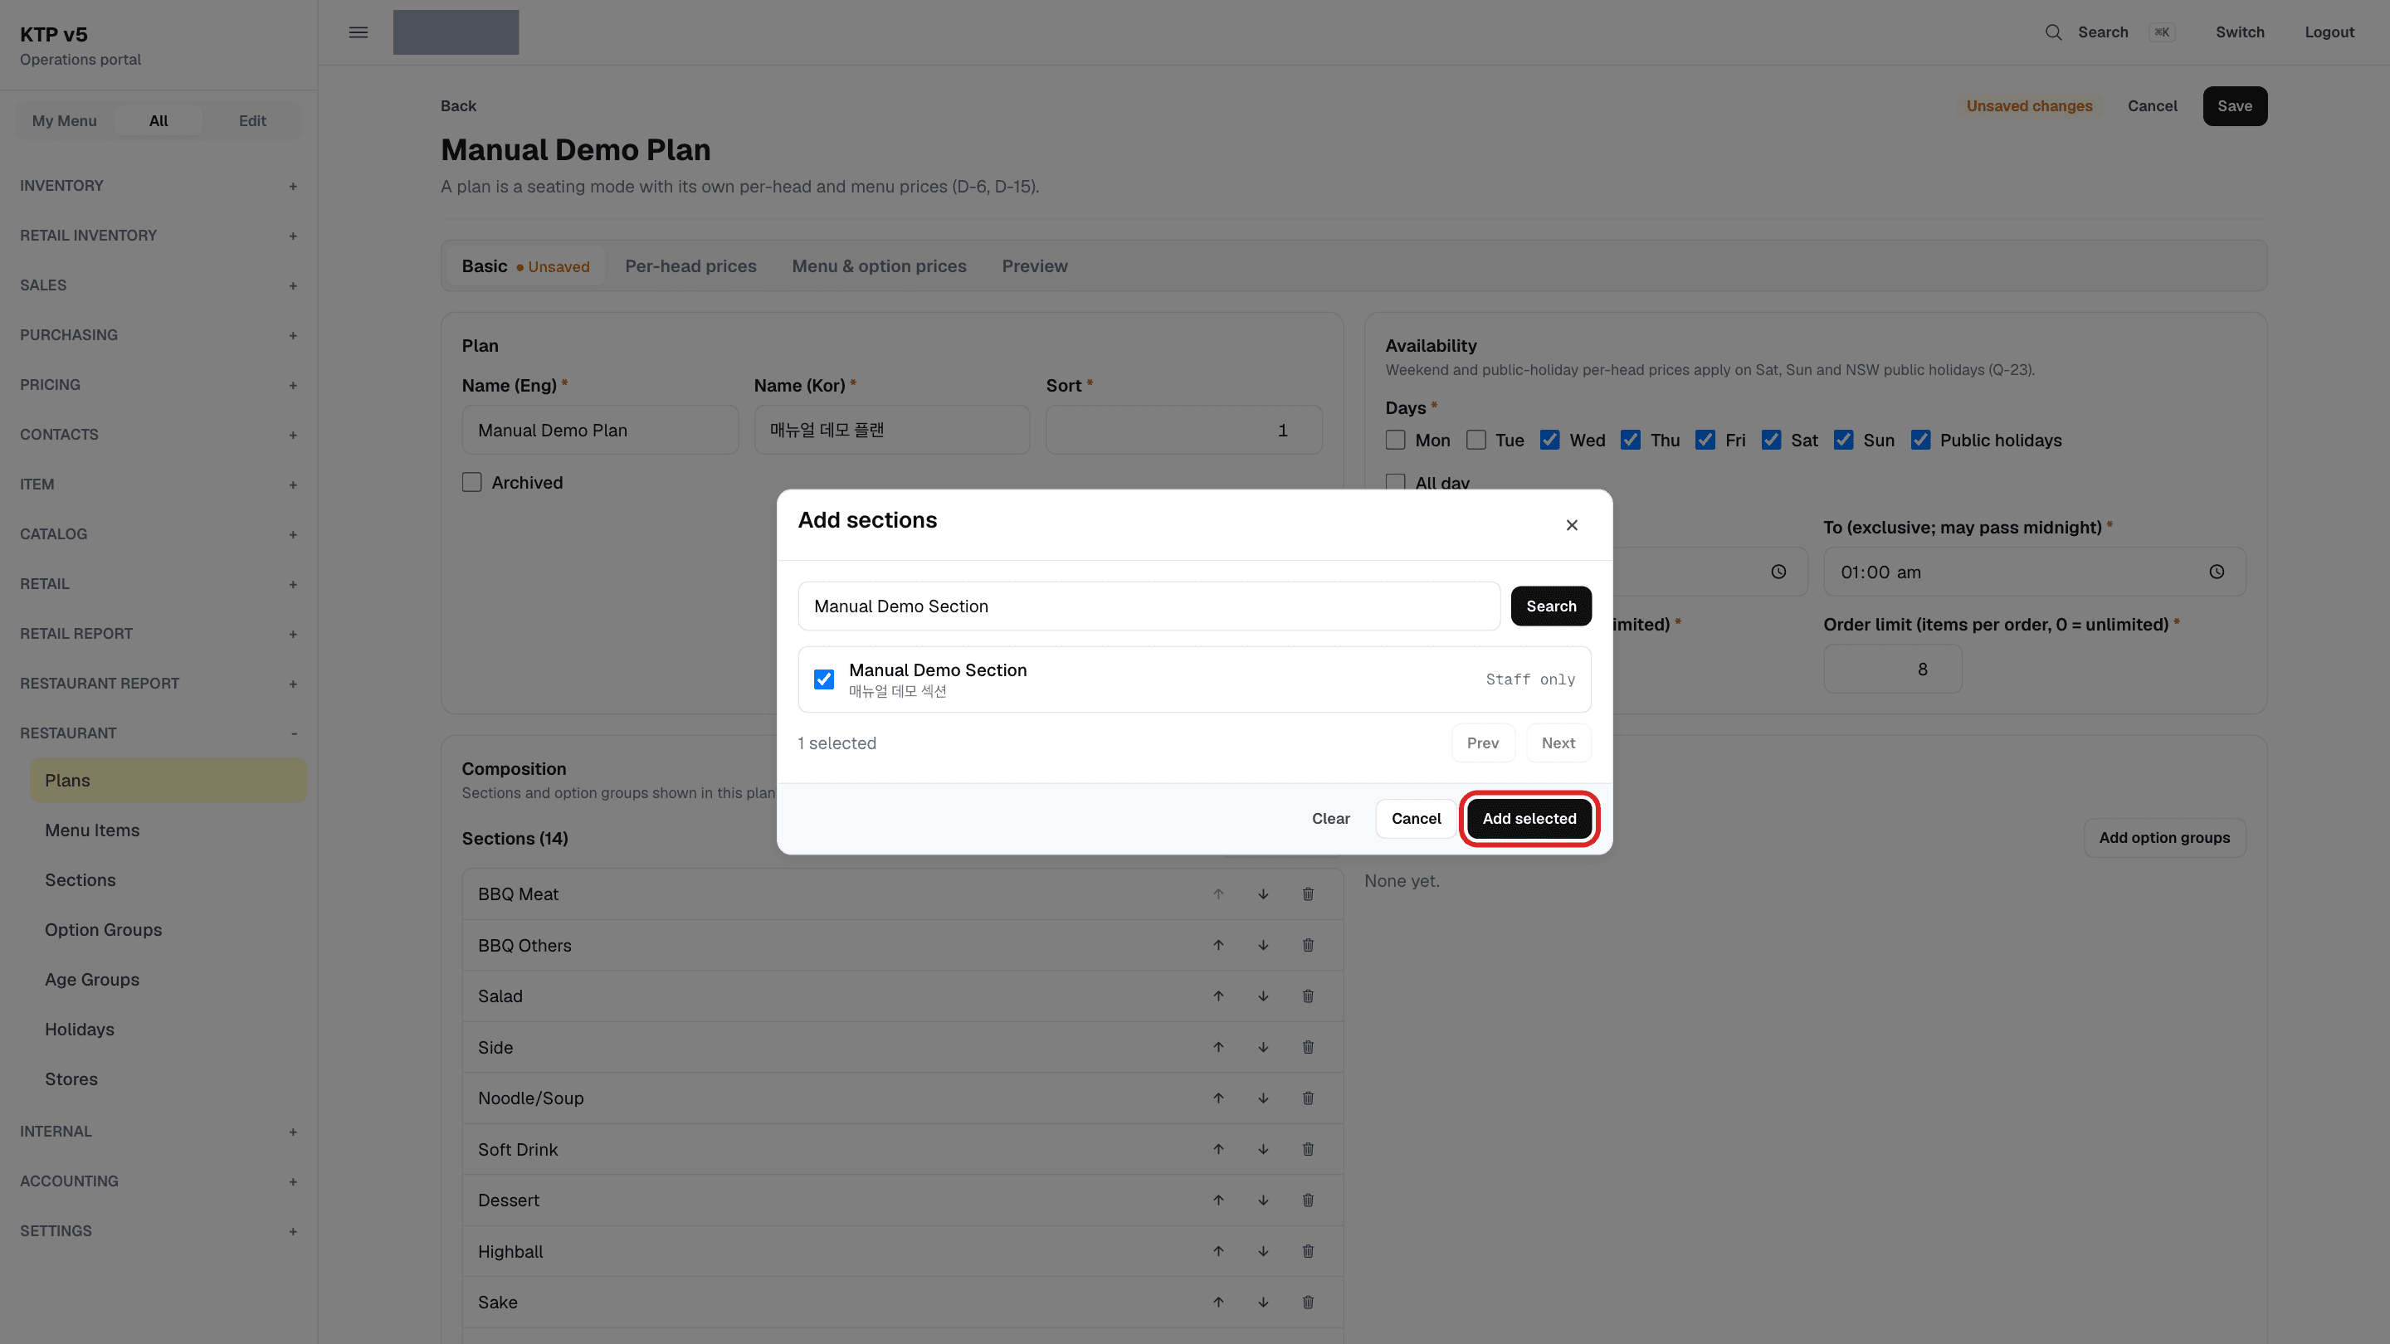Expand the ACCOUNTING sidebar group
This screenshot has width=2390, height=1344.
[x=159, y=1181]
